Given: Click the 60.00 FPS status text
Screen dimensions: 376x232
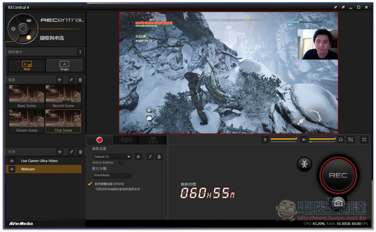Looking at the screenshot, I should pos(360,224).
